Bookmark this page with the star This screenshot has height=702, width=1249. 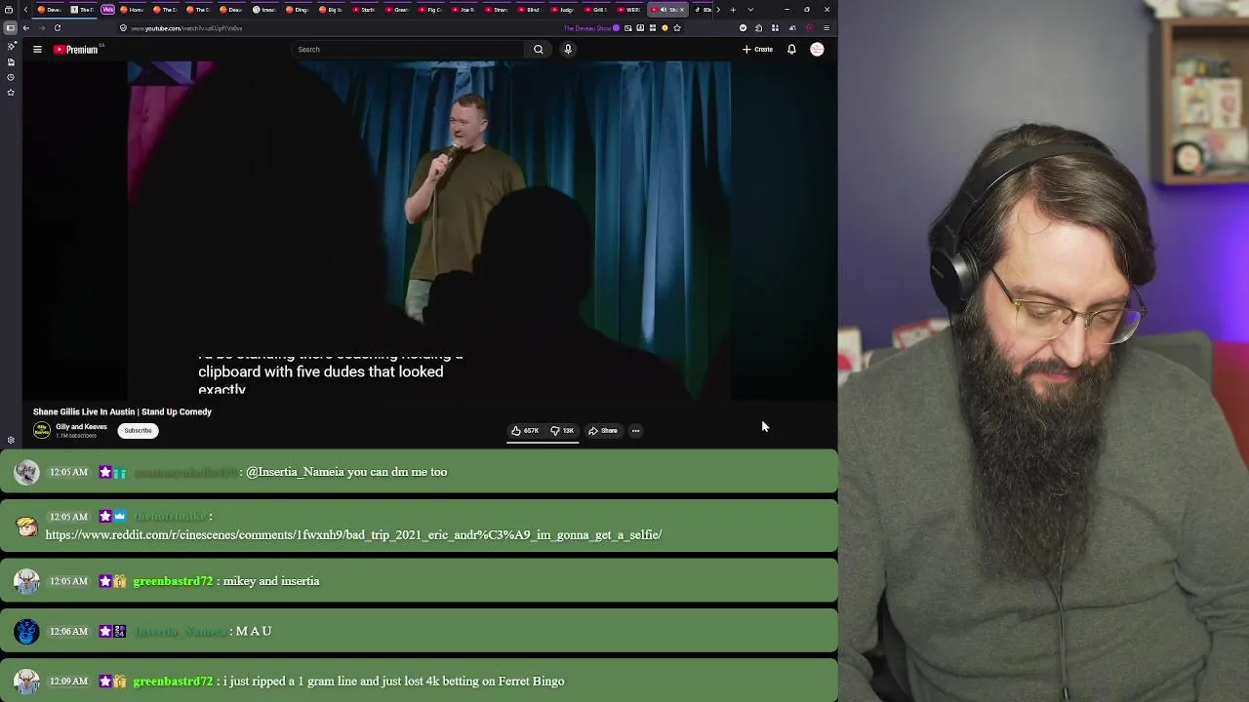pyautogui.click(x=677, y=28)
